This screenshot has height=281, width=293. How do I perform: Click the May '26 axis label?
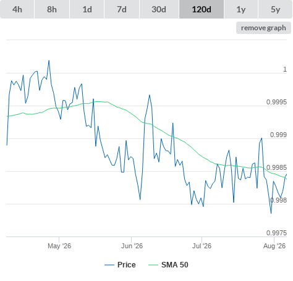point(59,246)
